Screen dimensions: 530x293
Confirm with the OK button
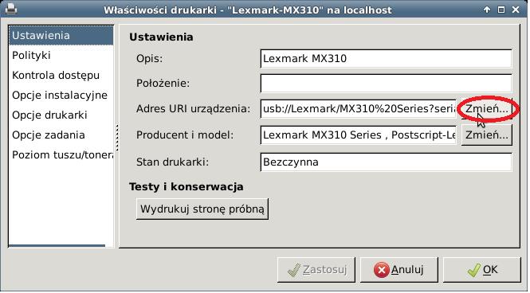coord(482,270)
